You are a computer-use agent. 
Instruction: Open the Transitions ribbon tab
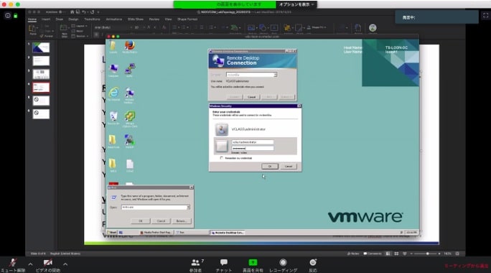(92, 19)
